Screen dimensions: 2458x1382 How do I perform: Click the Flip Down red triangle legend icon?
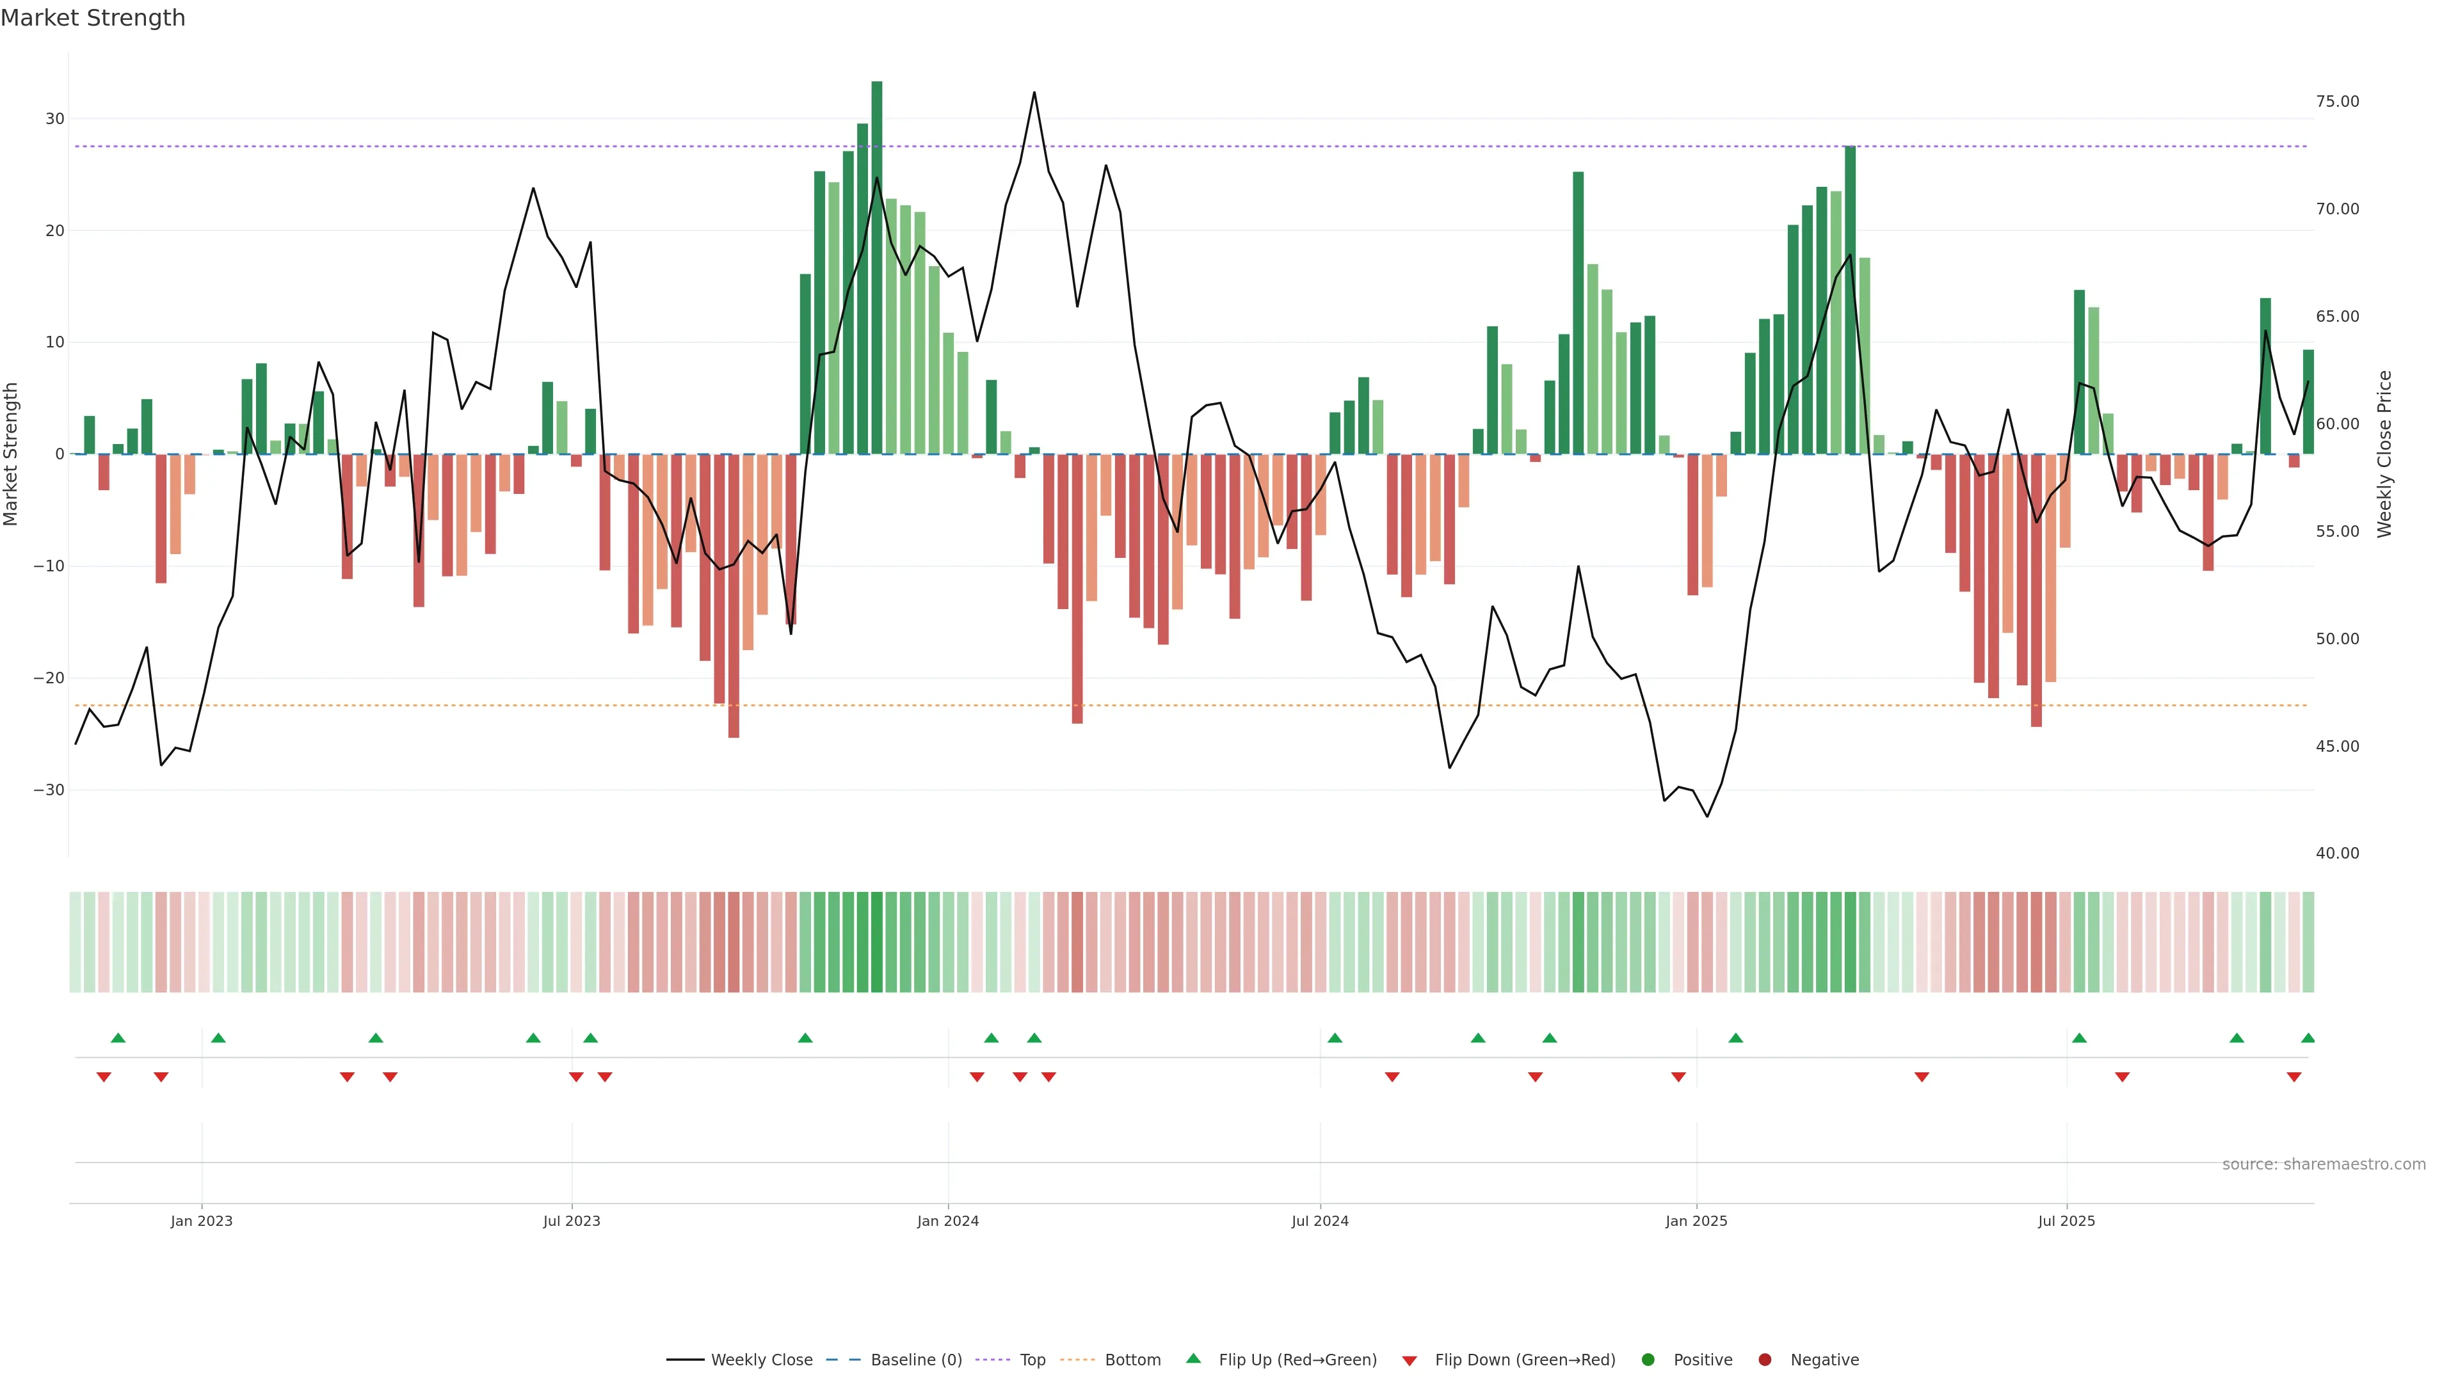click(1410, 1360)
